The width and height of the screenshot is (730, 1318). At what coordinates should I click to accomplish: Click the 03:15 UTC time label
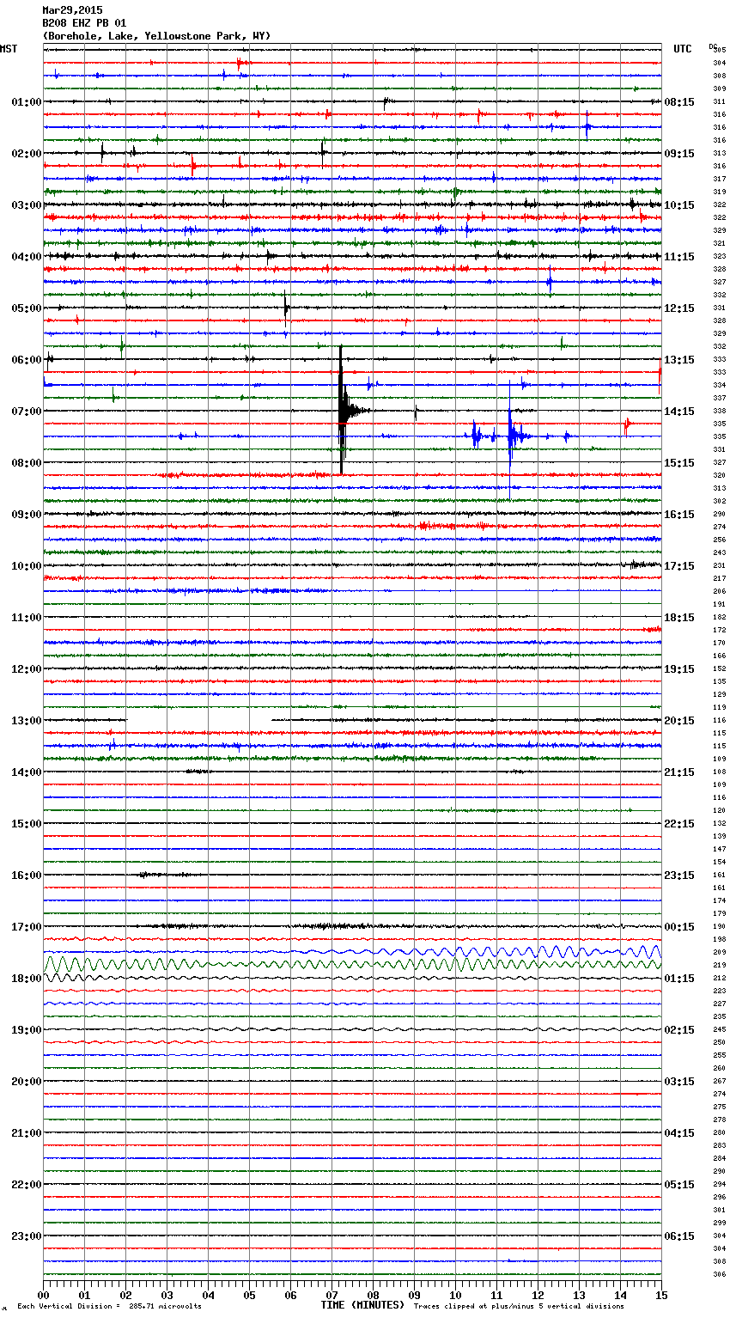pyautogui.click(x=679, y=1082)
